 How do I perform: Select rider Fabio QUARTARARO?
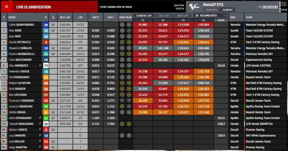click(22, 25)
